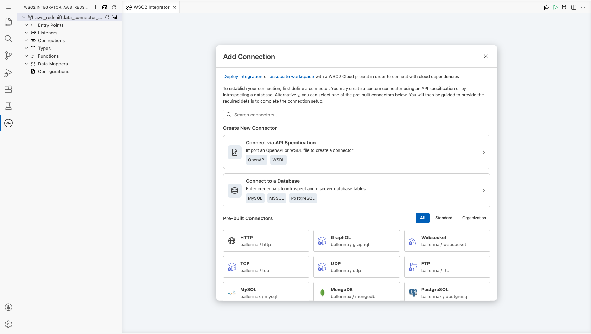Select the Standard filter tab
The image size is (591, 334).
click(x=444, y=218)
